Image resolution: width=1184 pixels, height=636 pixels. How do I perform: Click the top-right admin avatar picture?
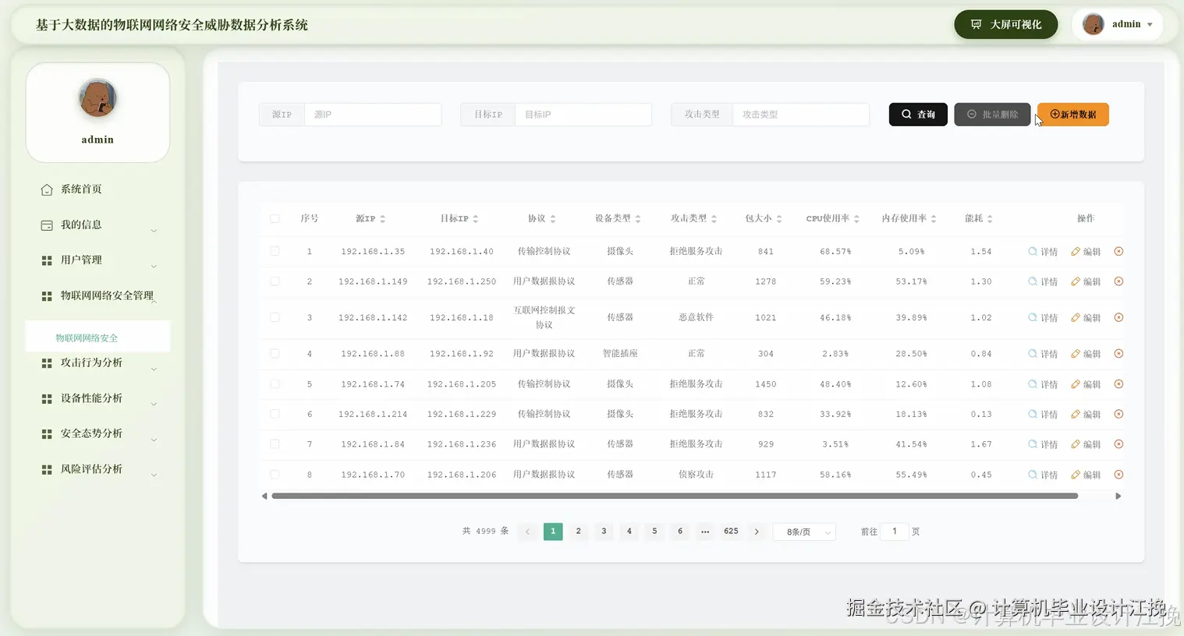point(1094,24)
